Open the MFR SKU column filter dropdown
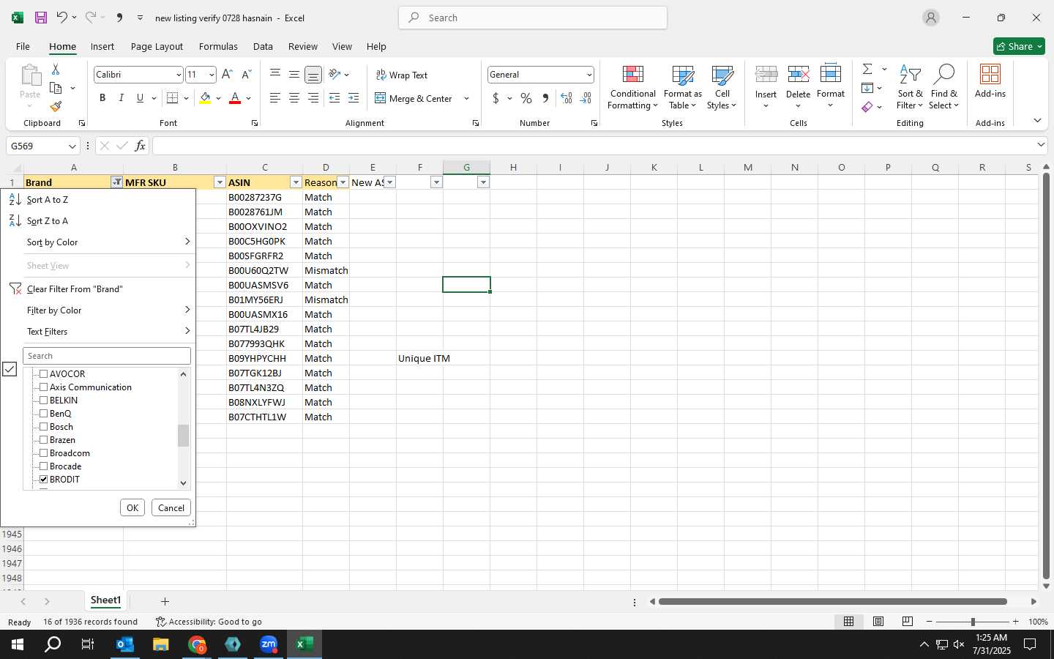Viewport: 1054px width, 659px height. click(x=220, y=182)
